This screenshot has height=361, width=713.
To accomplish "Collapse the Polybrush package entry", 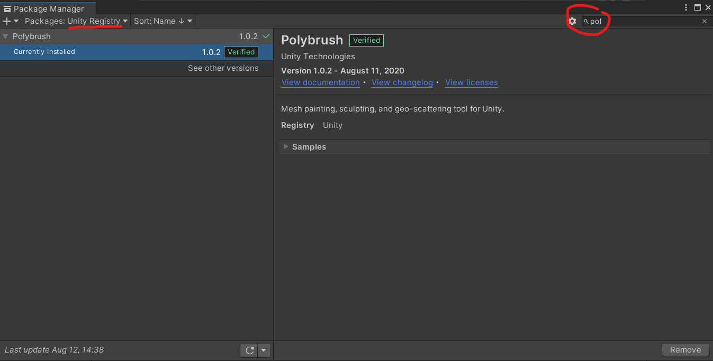I will click(5, 36).
